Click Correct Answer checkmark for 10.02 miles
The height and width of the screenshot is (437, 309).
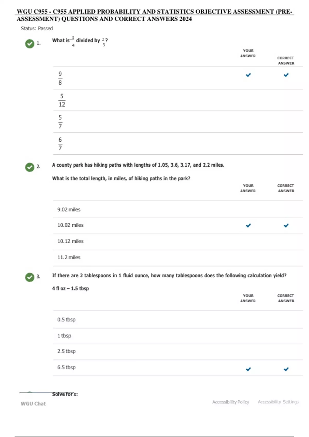pyautogui.click(x=286, y=225)
